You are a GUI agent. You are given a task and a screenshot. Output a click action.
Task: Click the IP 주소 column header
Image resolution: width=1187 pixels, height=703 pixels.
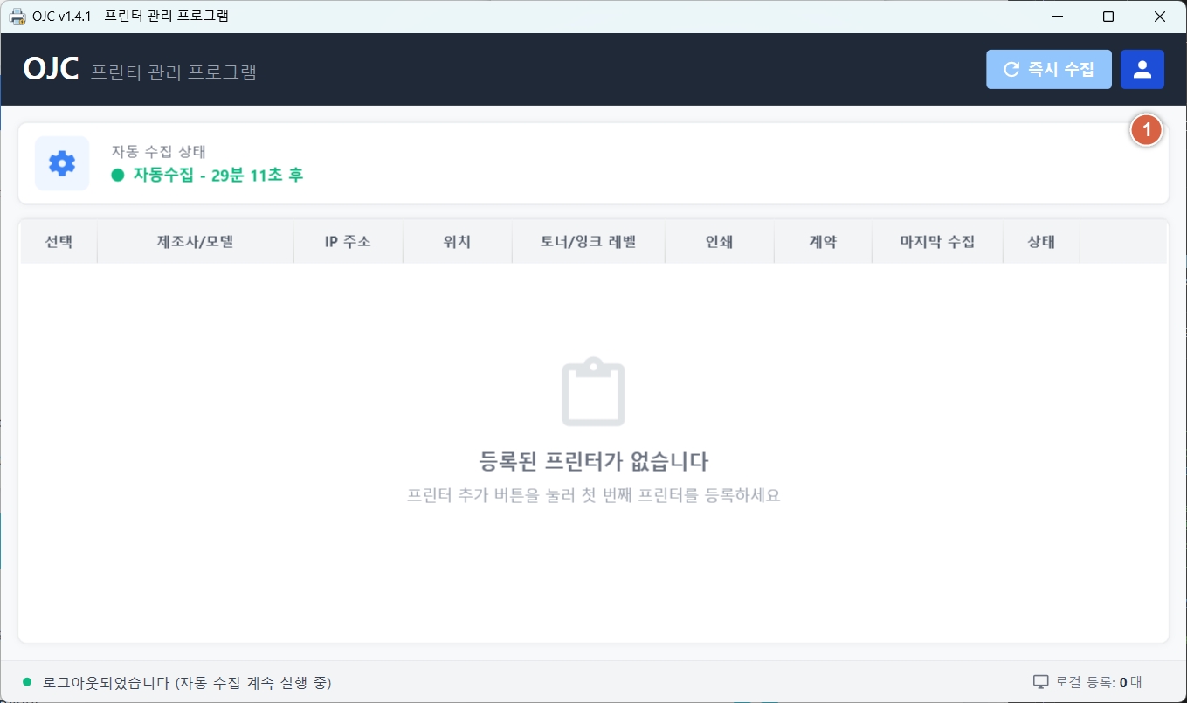348,242
